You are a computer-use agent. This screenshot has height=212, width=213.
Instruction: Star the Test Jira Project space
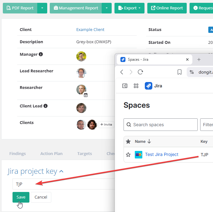point(128,155)
